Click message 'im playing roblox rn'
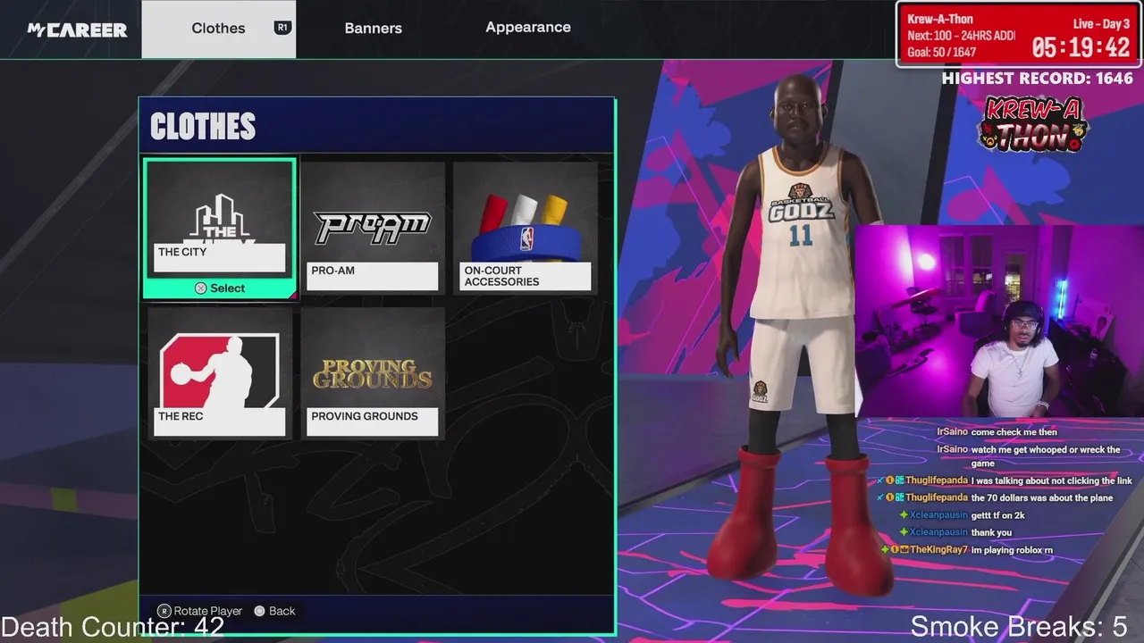 pos(1012,550)
